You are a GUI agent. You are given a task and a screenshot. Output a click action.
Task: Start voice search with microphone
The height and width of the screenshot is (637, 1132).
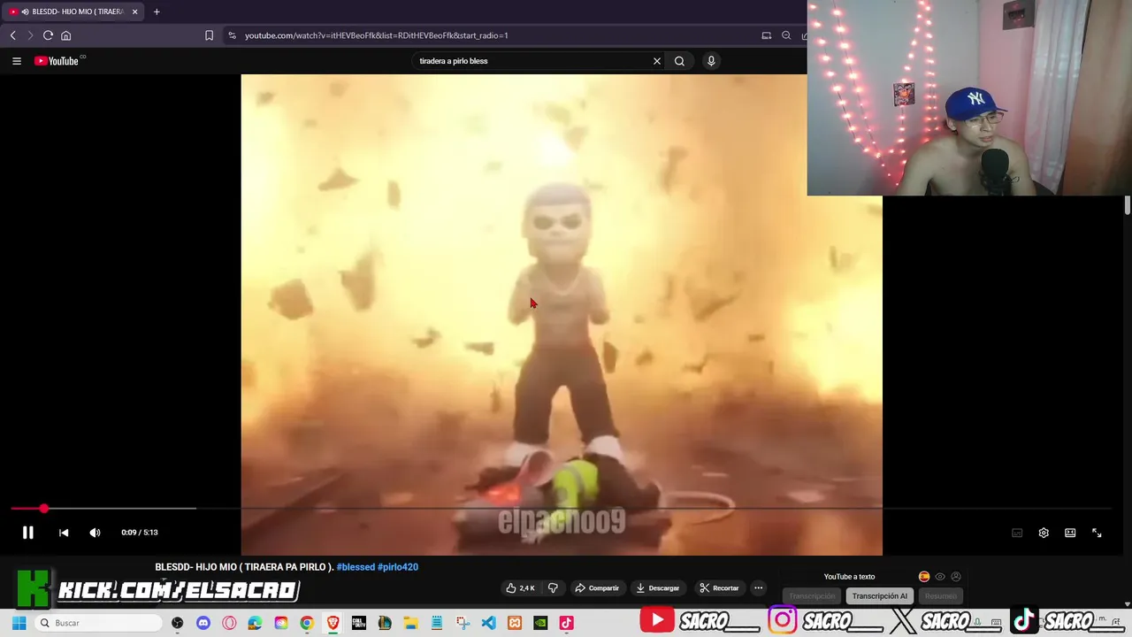[710, 61]
